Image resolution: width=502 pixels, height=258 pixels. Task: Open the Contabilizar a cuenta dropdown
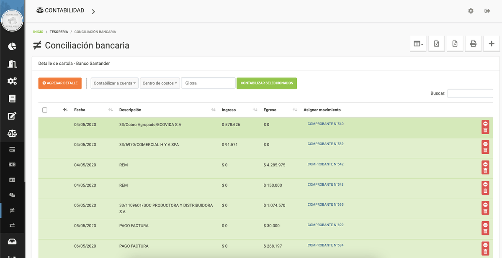[x=115, y=83]
